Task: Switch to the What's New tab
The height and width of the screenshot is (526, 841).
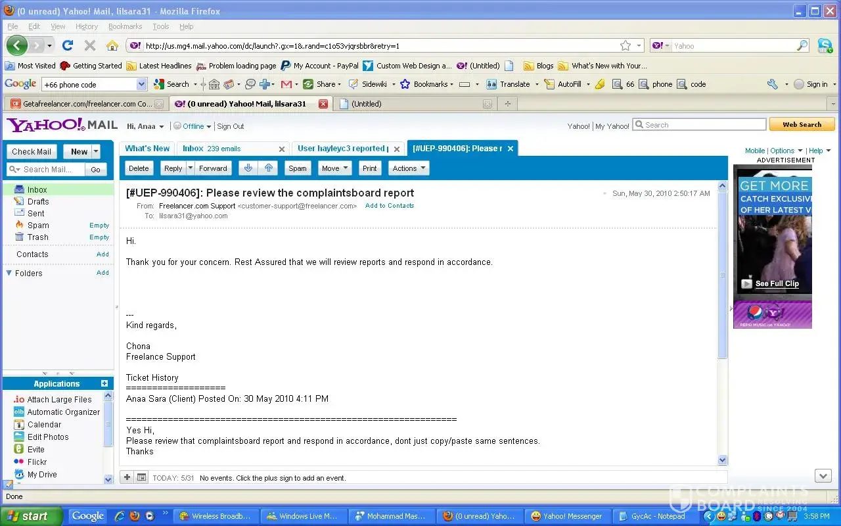Action: 147,149
